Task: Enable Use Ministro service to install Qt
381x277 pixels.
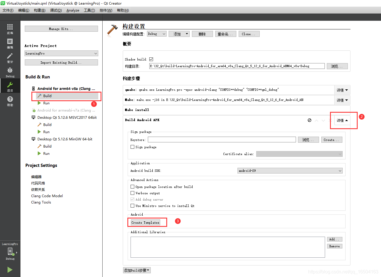Action: (x=133, y=206)
